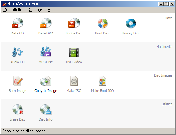Click the Data section heading
Screen dimensions: 176x135
pos(169,18)
